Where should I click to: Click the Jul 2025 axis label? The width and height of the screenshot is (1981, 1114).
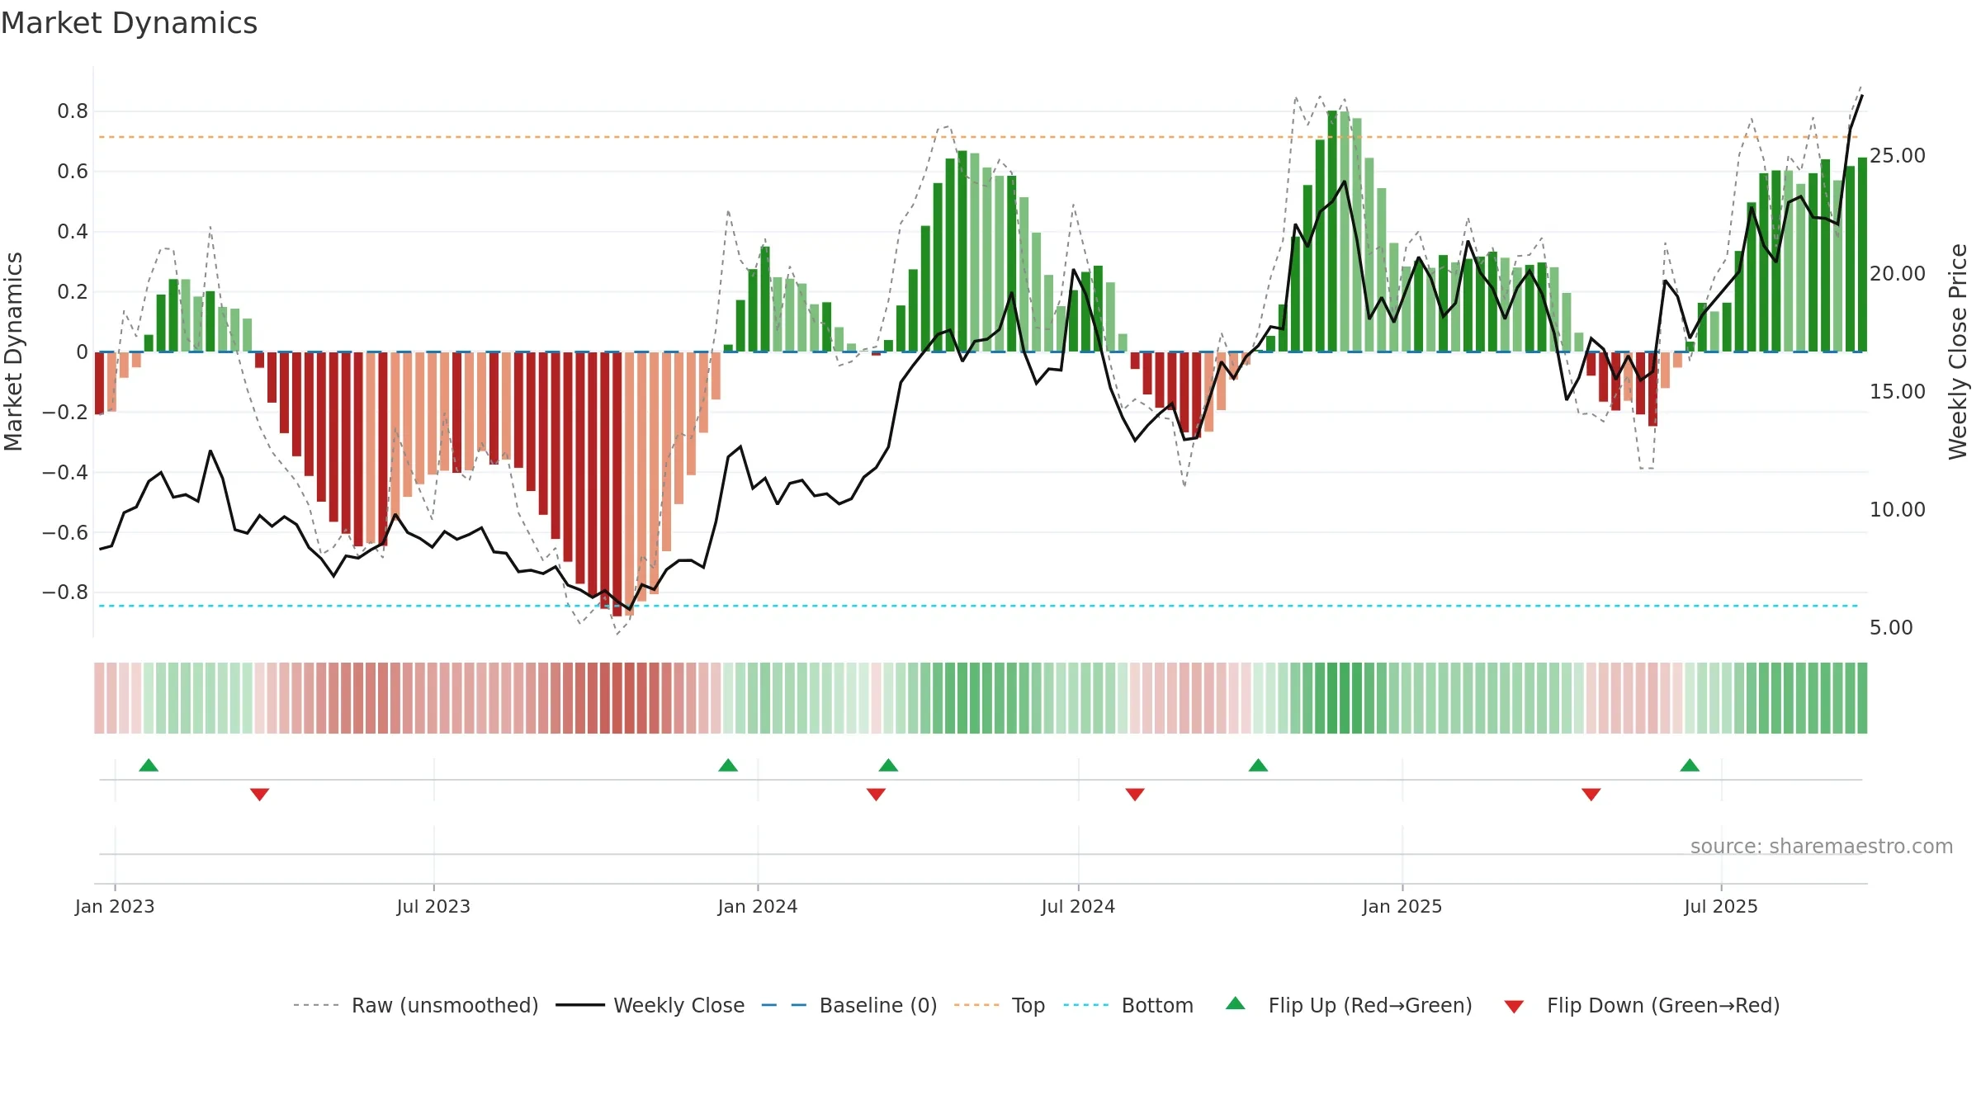click(1721, 906)
